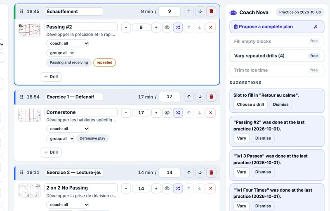The width and height of the screenshot is (330, 211).
Task: Click the magic wand icon on Propose plan
Action: [x=315, y=27]
